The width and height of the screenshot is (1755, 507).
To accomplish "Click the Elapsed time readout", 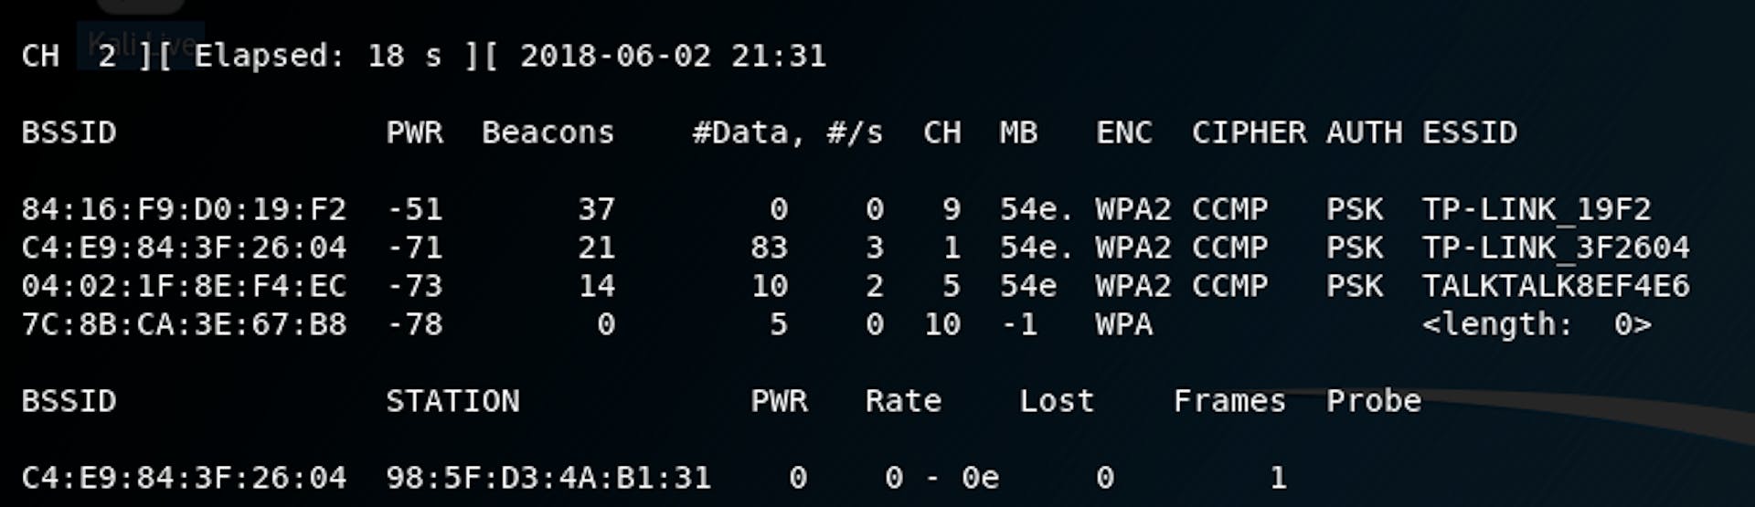I will pos(317,56).
